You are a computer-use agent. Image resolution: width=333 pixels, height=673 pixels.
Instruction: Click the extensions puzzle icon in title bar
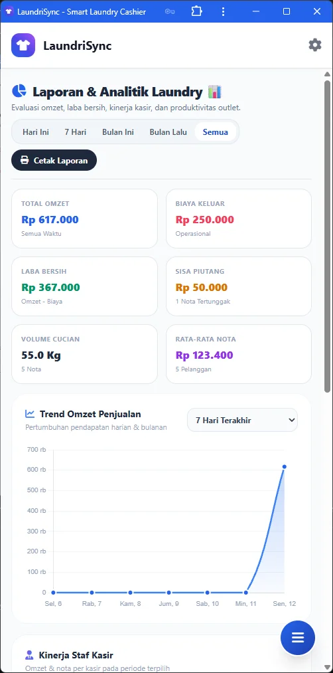coord(197,11)
